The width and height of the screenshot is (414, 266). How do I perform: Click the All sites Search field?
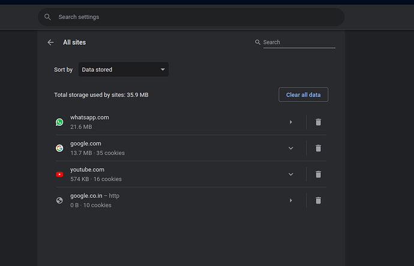click(x=298, y=43)
